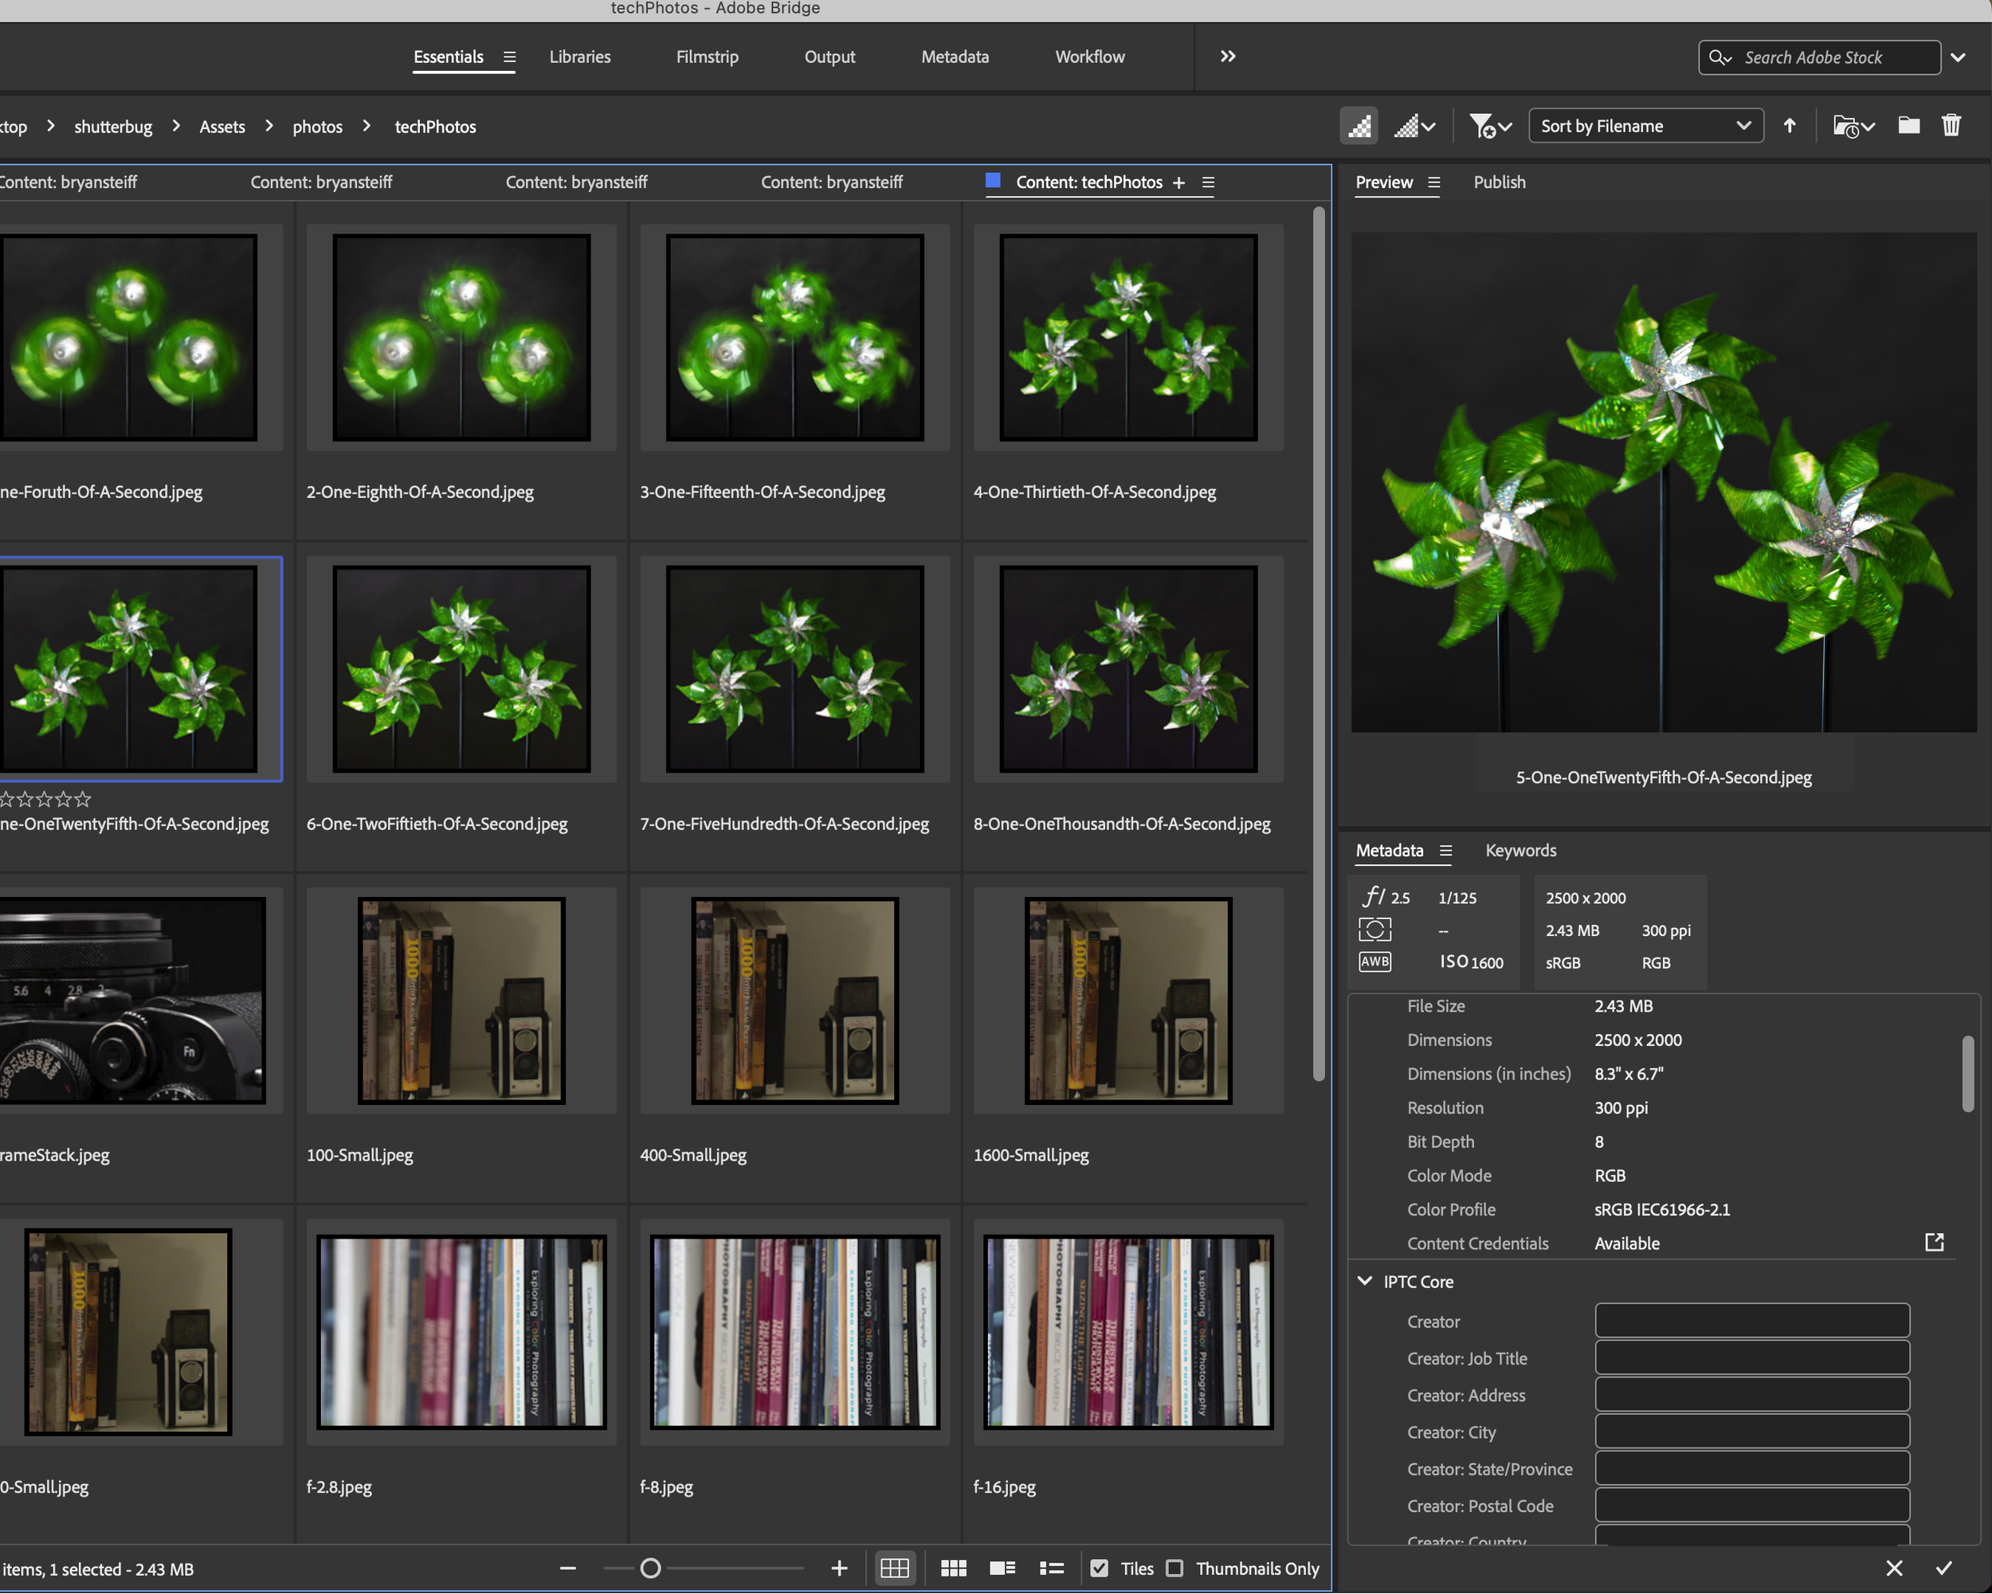Click the thumbnail size slider handle
The width and height of the screenshot is (1992, 1594).
click(650, 1569)
